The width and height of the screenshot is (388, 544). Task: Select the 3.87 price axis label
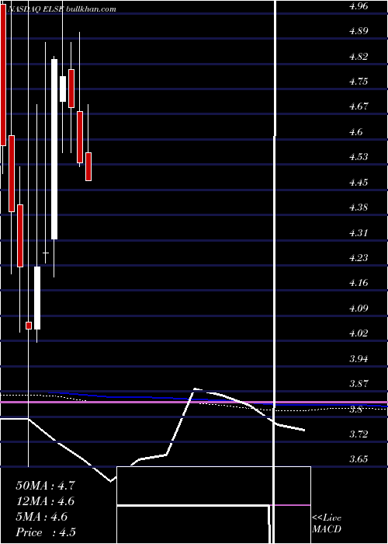(359, 384)
